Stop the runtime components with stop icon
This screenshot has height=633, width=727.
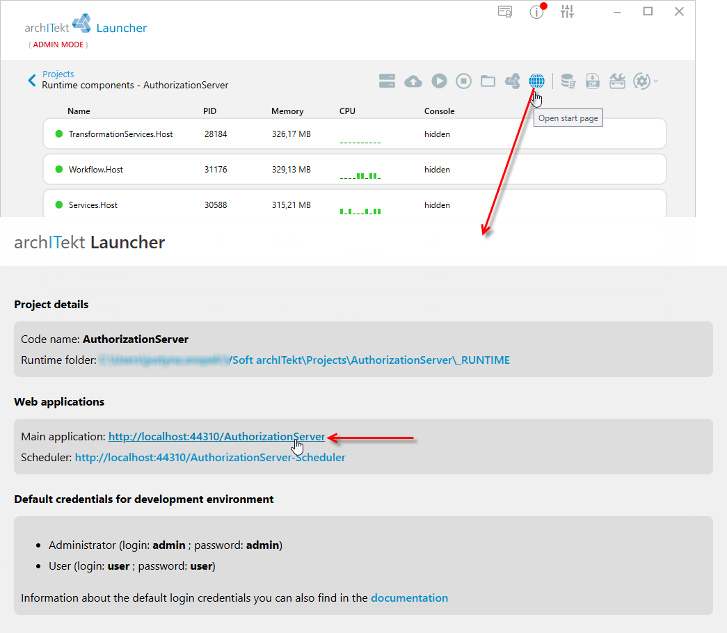pos(463,81)
